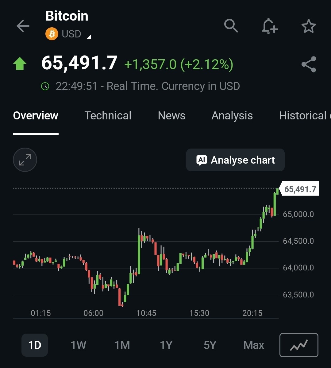Viewport: 331px width, 368px height.
Task: Tap the 64,000.0 axis label
Action: point(298,268)
